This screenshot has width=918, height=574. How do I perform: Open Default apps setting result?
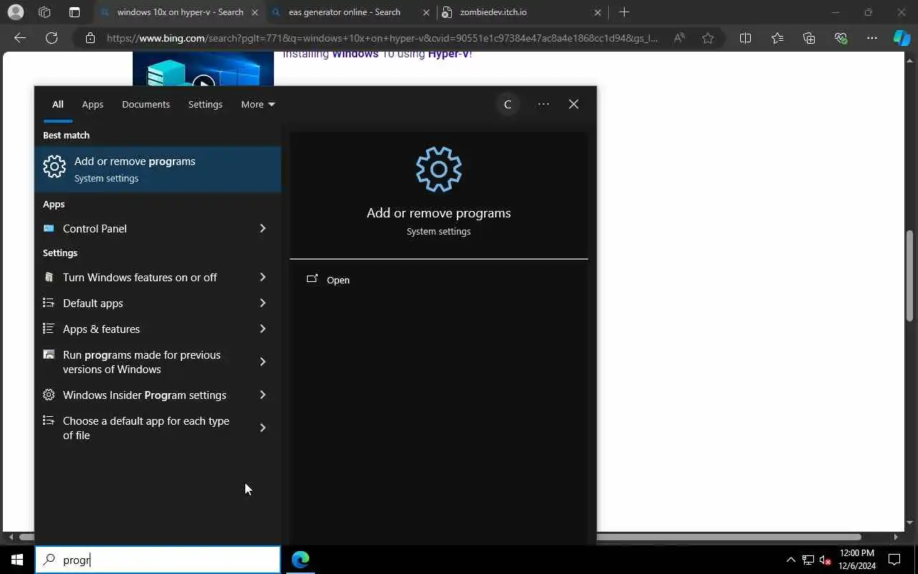point(139,303)
